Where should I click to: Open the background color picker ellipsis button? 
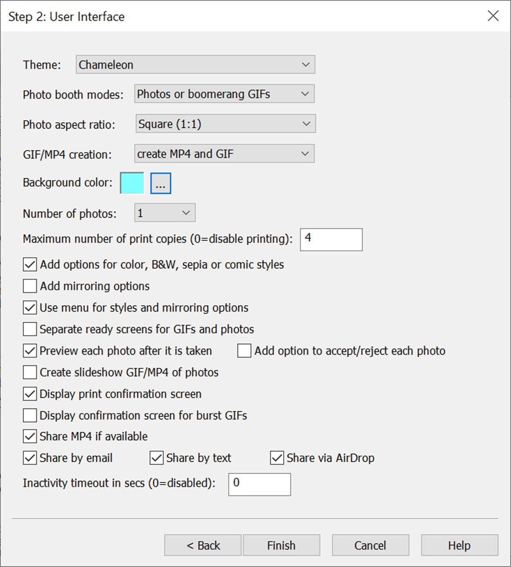pyautogui.click(x=161, y=183)
